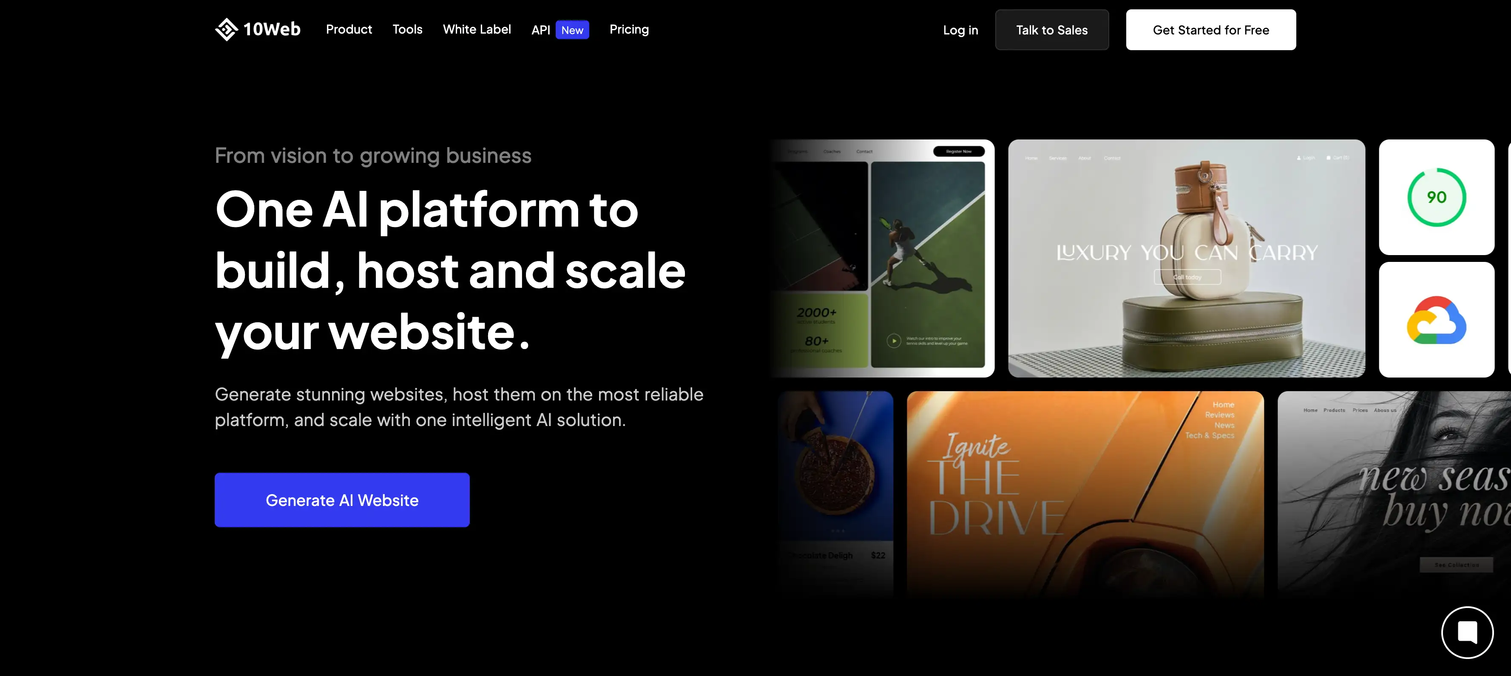
Task: Click the play icon in tennis template
Action: click(x=893, y=341)
